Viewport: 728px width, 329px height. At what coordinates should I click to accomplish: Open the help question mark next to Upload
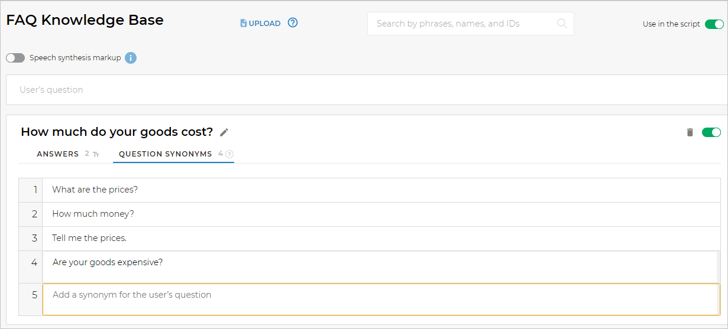[293, 23]
